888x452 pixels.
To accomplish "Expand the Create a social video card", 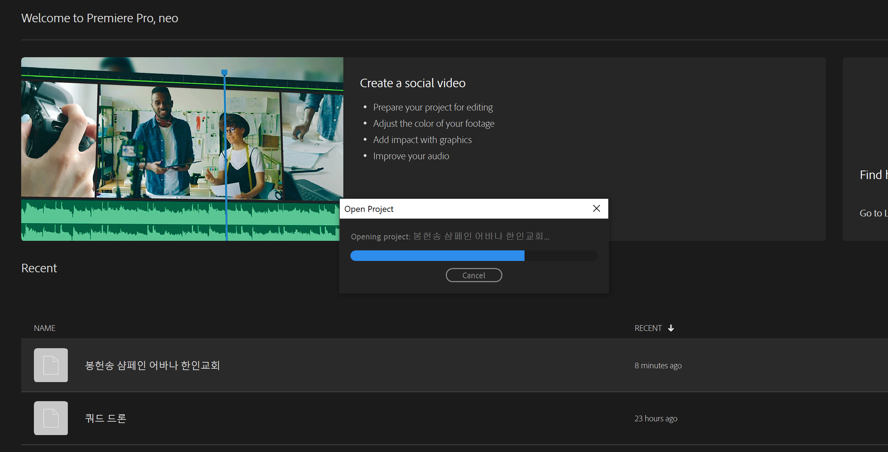I will [412, 83].
